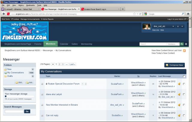Click message icon beside Can not reply
Viewport: 192px width, 122px height.
pos(42,115)
